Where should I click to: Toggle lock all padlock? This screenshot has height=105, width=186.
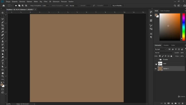tap(171, 56)
